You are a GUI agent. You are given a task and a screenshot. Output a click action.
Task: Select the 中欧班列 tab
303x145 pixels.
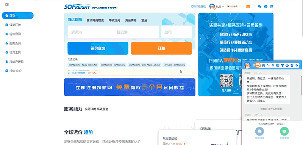click(x=114, y=20)
